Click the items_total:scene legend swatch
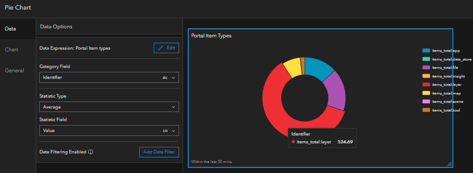 [426, 102]
